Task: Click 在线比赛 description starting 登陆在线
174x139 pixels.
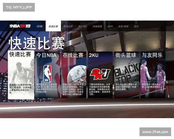Action: click(x=73, y=89)
